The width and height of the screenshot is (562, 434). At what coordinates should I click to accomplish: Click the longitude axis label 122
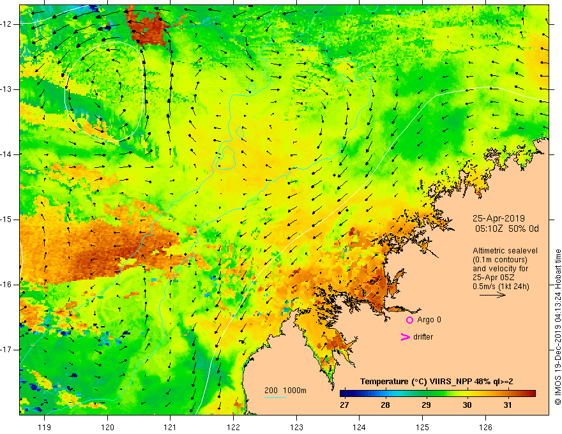click(233, 427)
